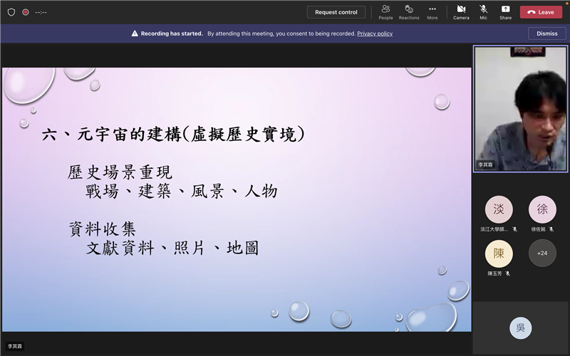This screenshot has height=356, width=570.
Task: Click the 李其霖 name label below slide
Action: (15, 346)
